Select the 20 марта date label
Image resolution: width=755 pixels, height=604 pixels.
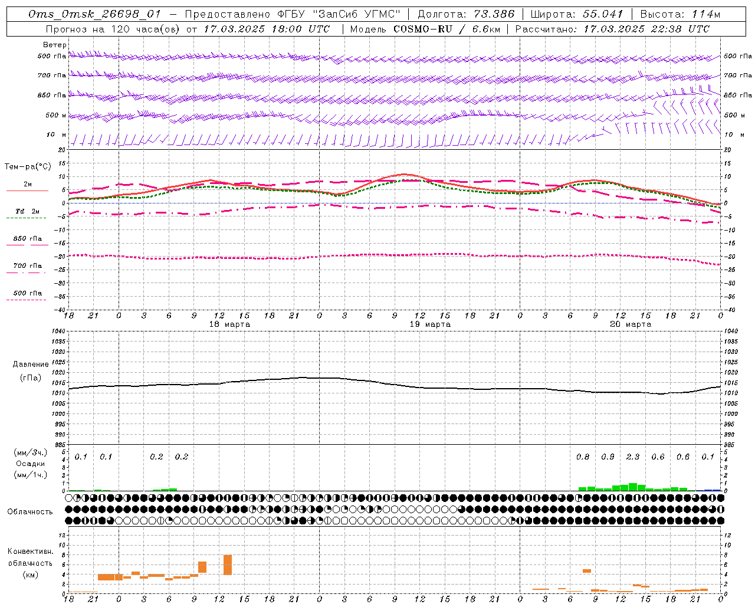[x=631, y=324]
